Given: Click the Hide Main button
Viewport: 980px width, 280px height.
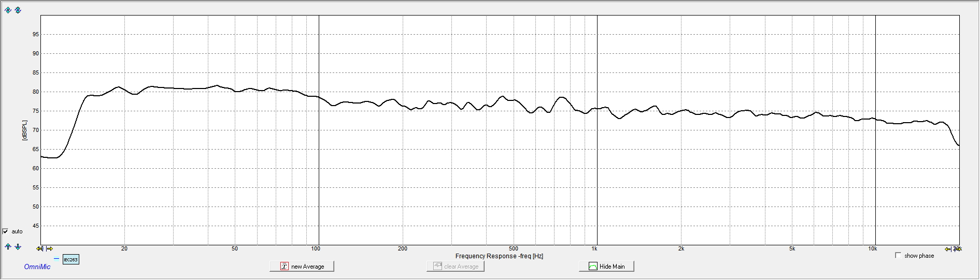Looking at the screenshot, I should pos(606,267).
